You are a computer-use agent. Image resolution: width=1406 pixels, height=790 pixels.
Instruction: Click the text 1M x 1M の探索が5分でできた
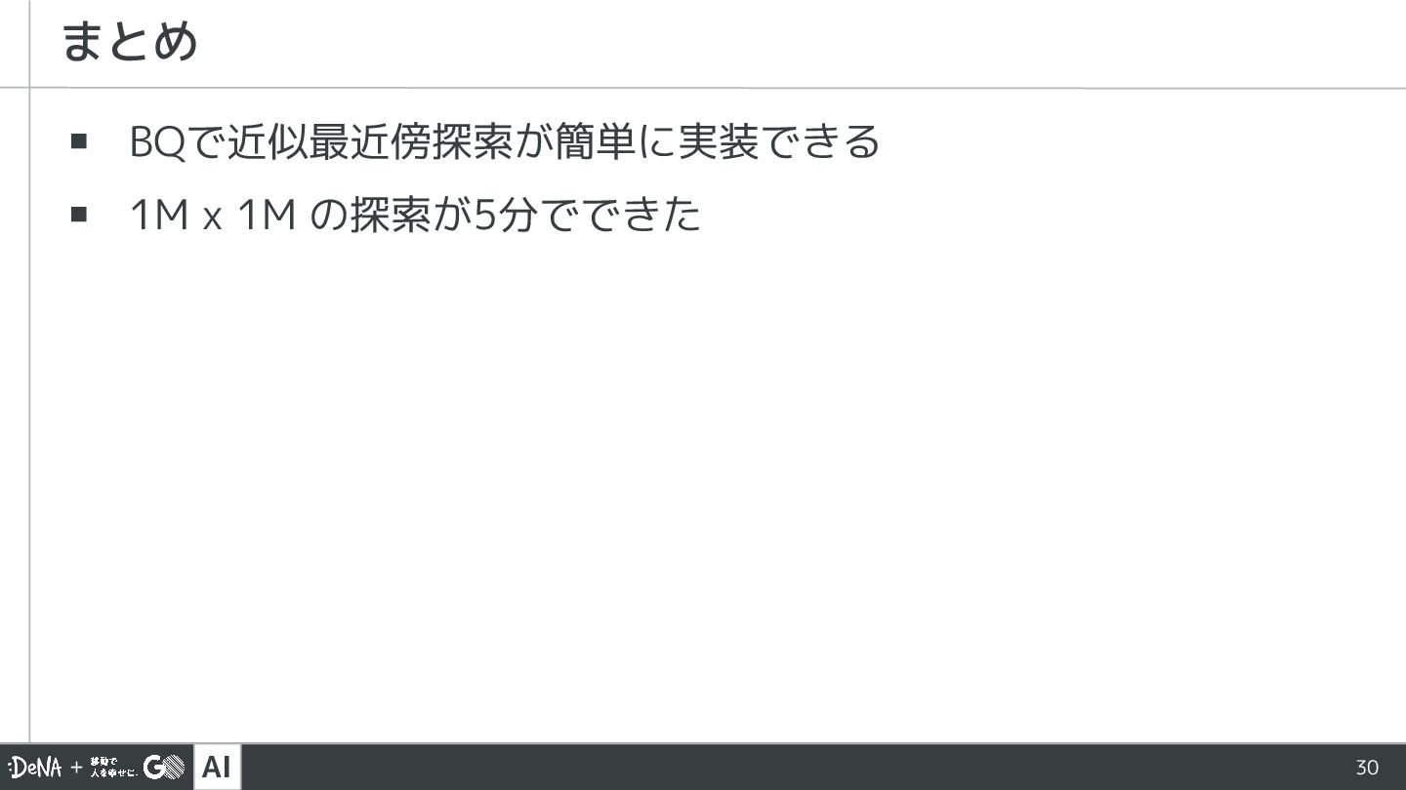415,214
